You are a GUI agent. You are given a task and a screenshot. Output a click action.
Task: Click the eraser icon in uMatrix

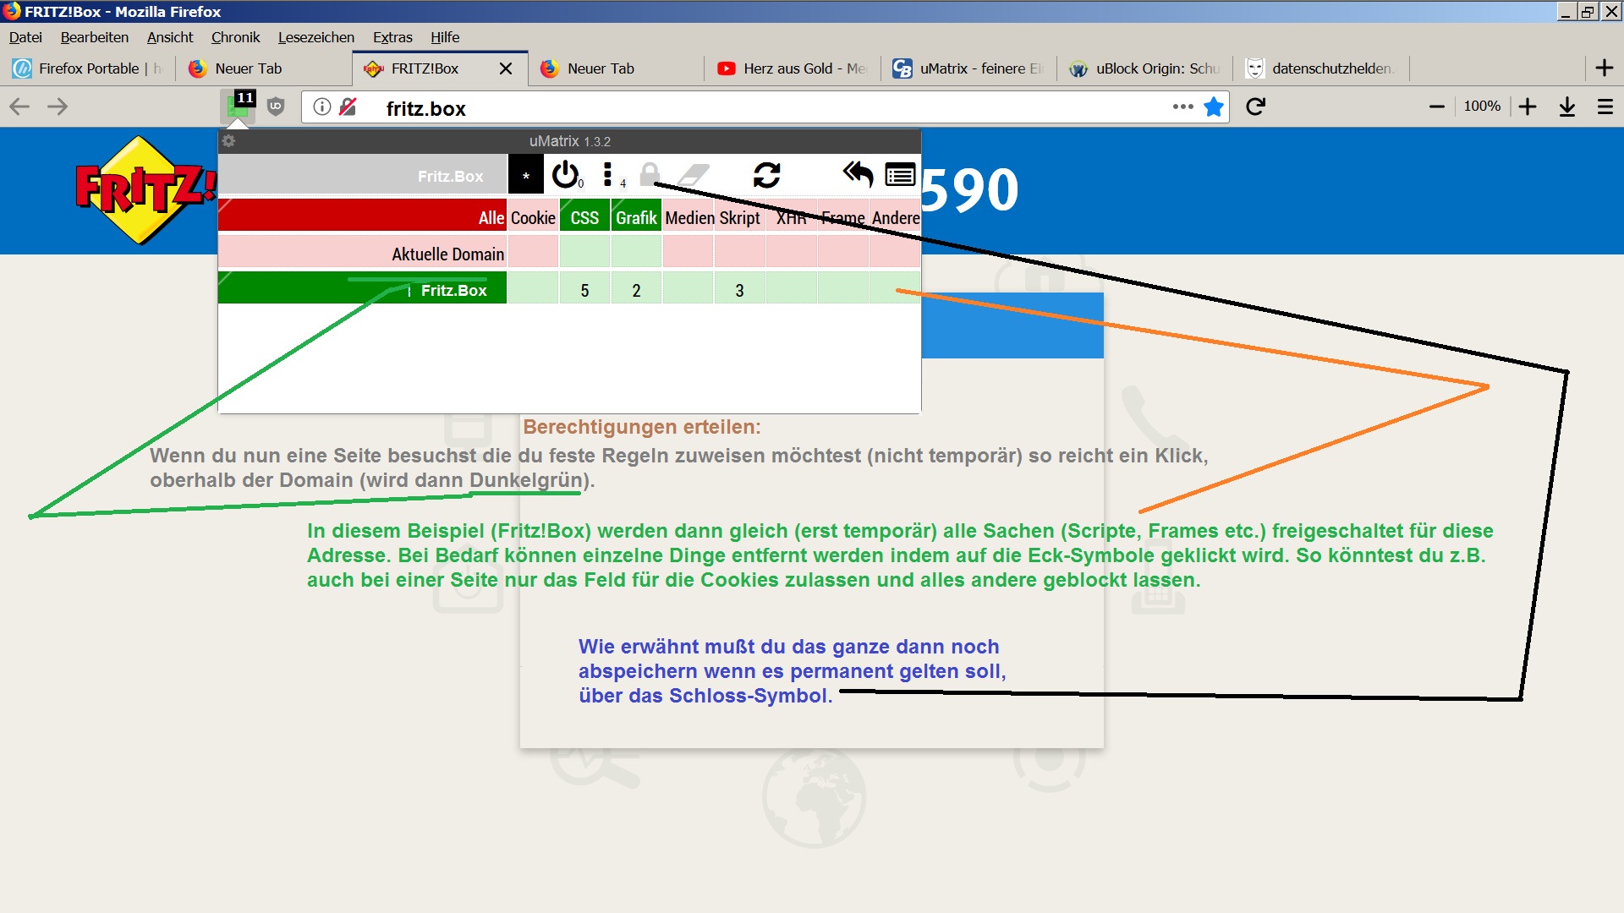pyautogui.click(x=694, y=175)
